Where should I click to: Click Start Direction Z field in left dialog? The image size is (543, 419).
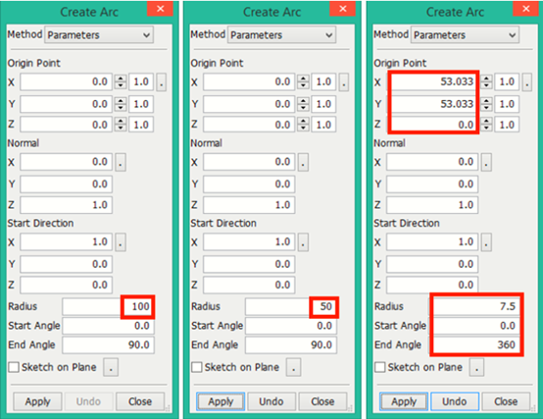(x=66, y=285)
